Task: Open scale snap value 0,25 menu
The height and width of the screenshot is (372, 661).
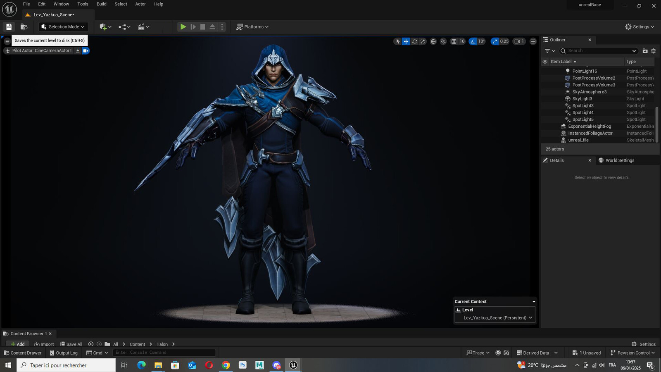Action: [x=504, y=41]
